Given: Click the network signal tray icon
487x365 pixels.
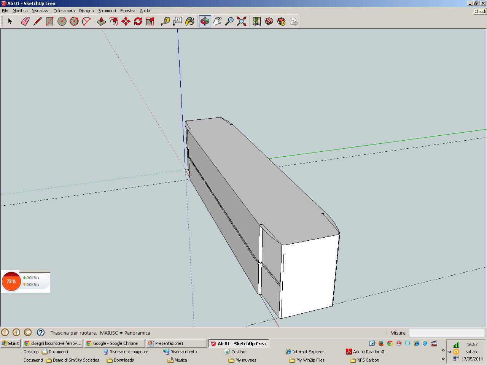Looking at the screenshot, I should point(456,345).
